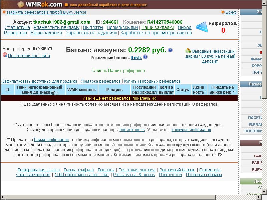Click the WMRok.com logo
The image size is (267, 200).
(x=40, y=4)
